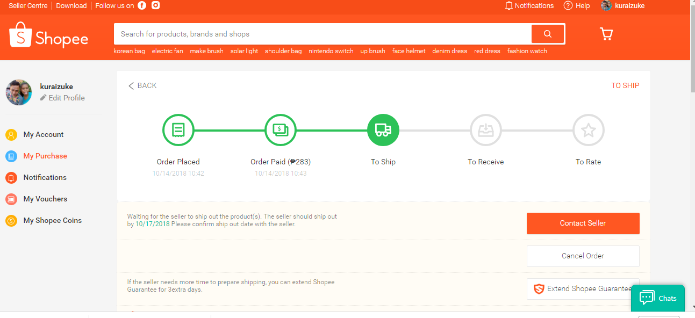Search suggestion red dress
The image size is (695, 318).
488,51
